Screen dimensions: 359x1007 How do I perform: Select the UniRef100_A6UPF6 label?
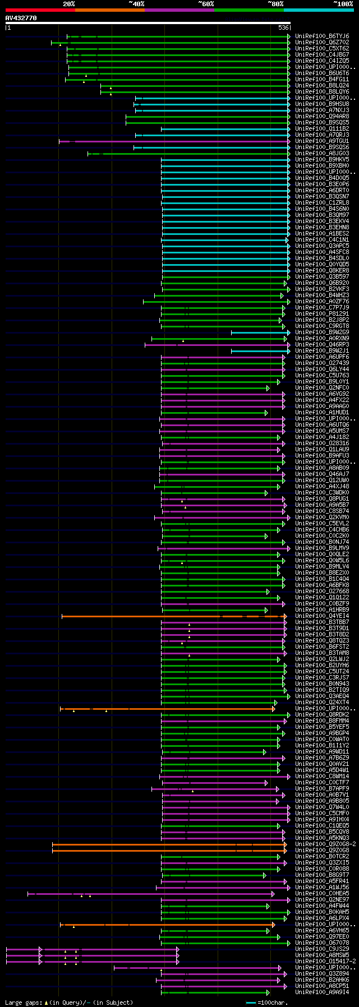(322, 357)
